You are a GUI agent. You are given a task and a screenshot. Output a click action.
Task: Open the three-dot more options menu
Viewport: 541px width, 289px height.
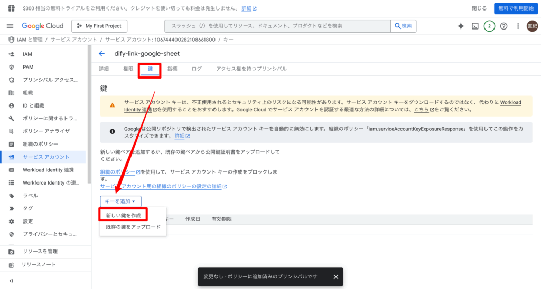518,26
